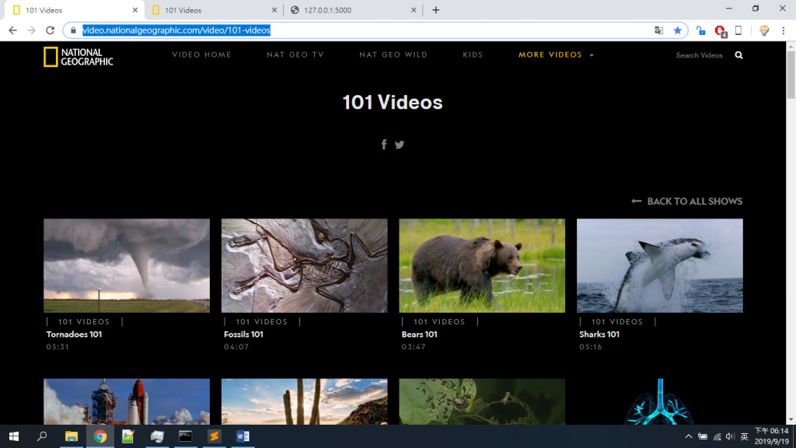
Task: Open the Bears 101 title link
Action: click(419, 334)
